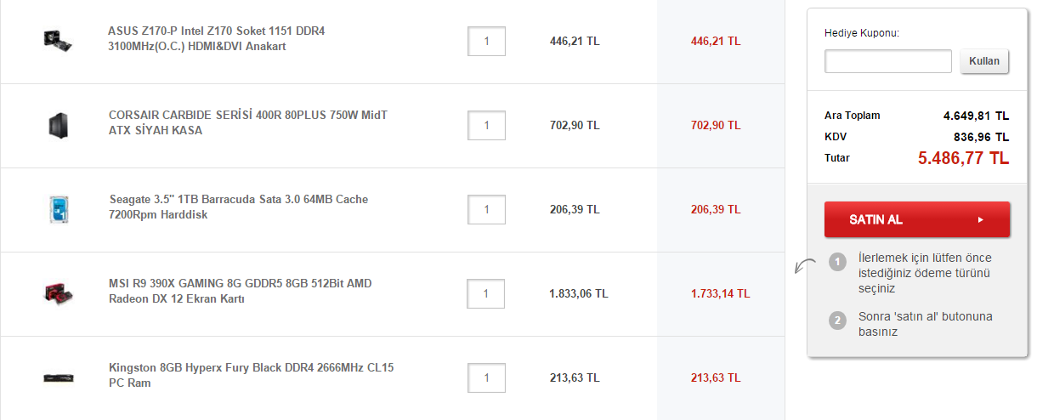The image size is (1037, 420).
Task: Click the arrow icon on SATIN AL button
Action: tap(981, 219)
